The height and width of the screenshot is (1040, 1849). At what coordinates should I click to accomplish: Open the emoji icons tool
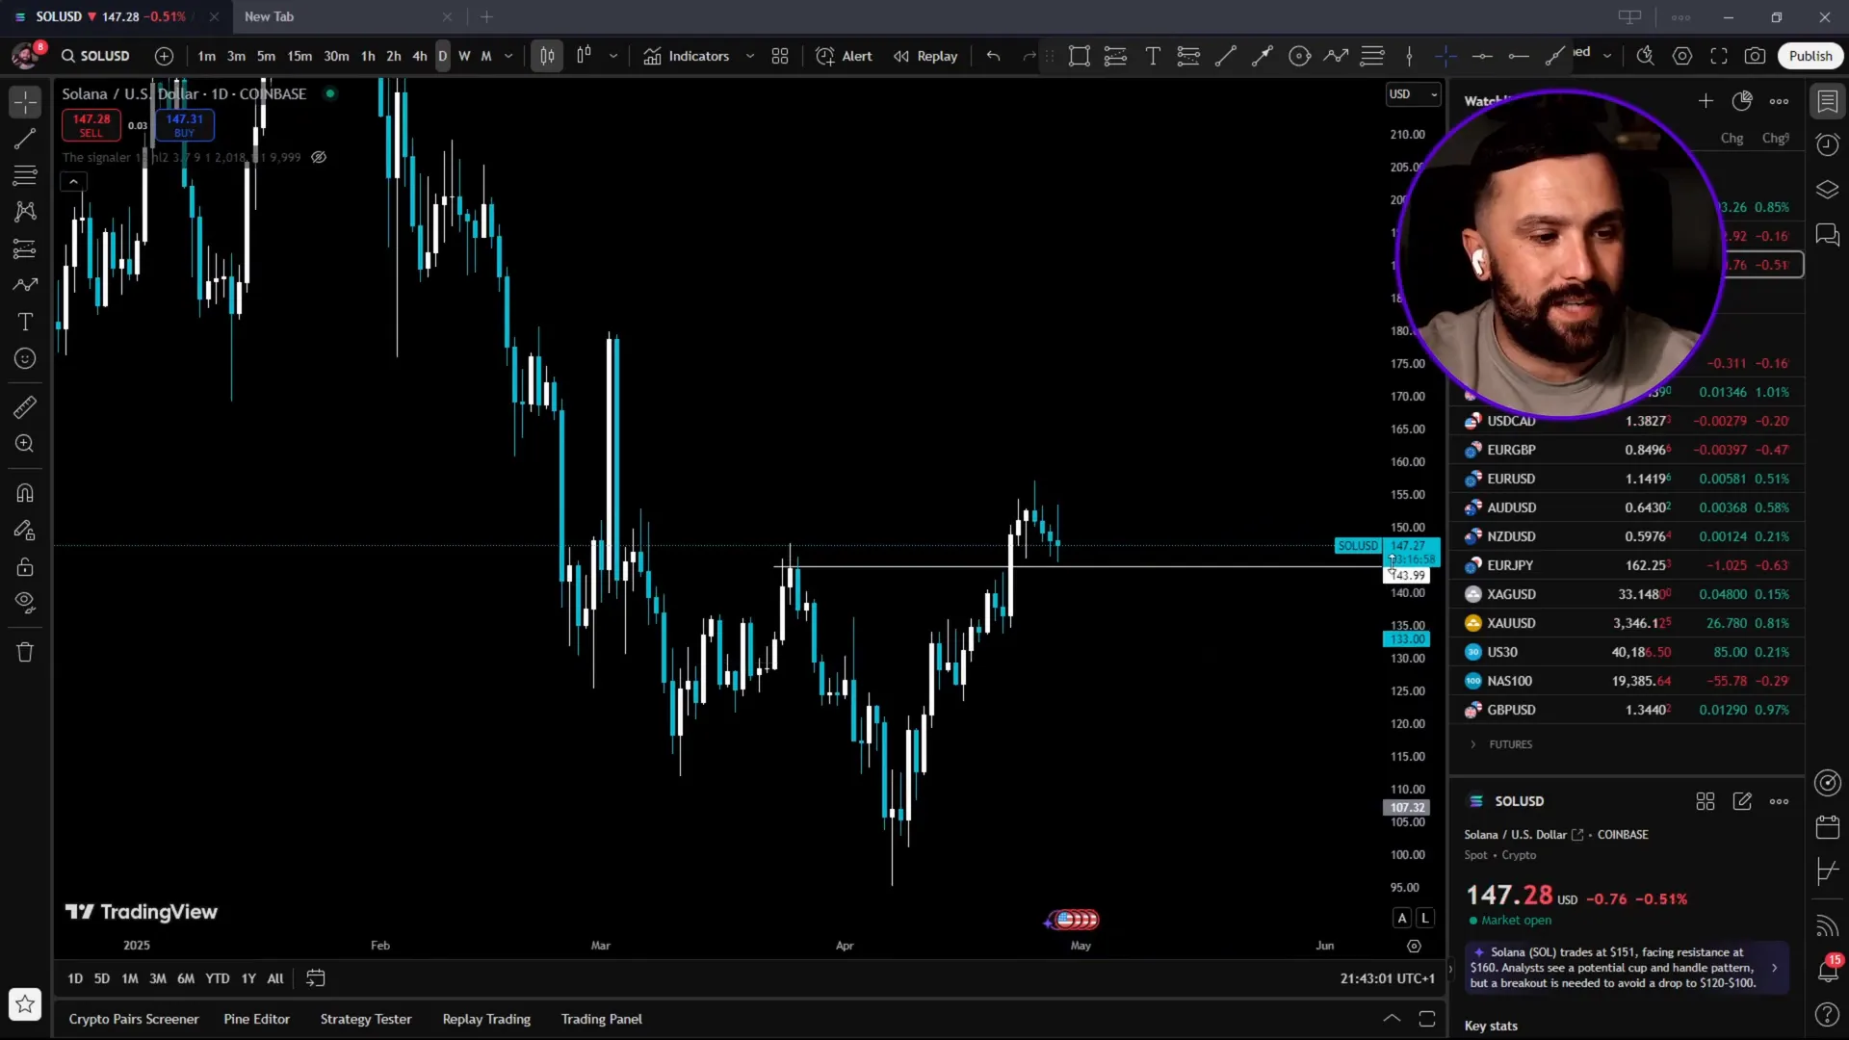pos(25,358)
